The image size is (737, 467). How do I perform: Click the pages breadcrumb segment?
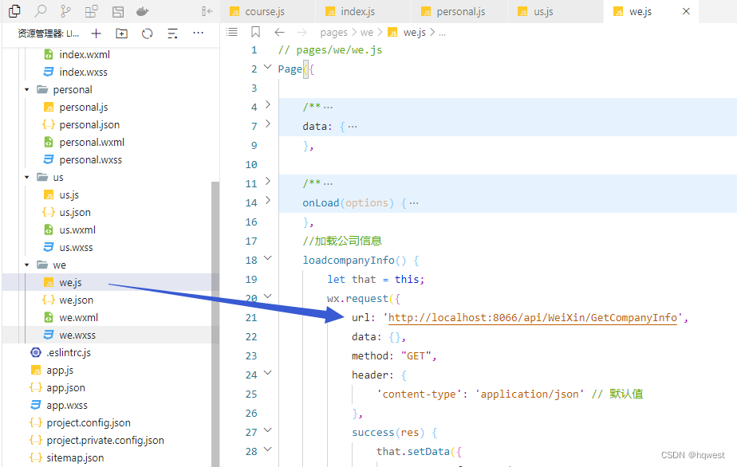coord(333,33)
